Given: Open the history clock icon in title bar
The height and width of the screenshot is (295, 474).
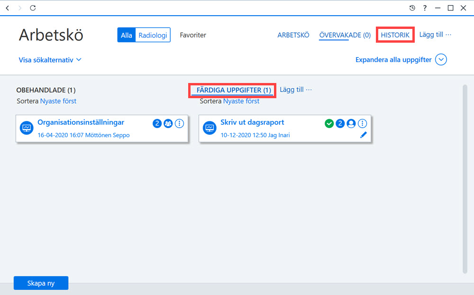Looking at the screenshot, I should point(412,8).
